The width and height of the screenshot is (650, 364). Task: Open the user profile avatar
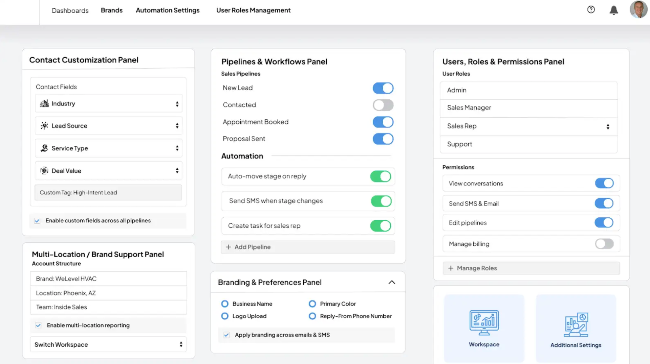pos(638,9)
